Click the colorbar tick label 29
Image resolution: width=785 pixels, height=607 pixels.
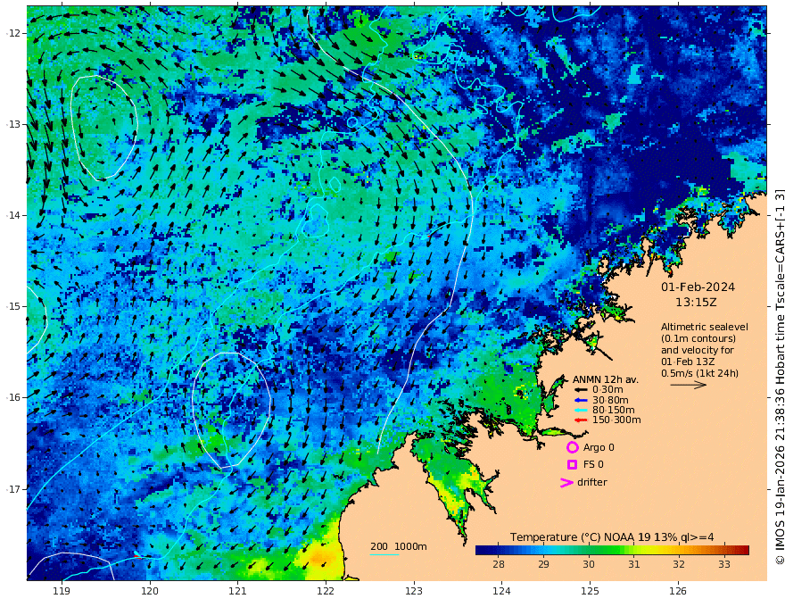[x=543, y=564]
